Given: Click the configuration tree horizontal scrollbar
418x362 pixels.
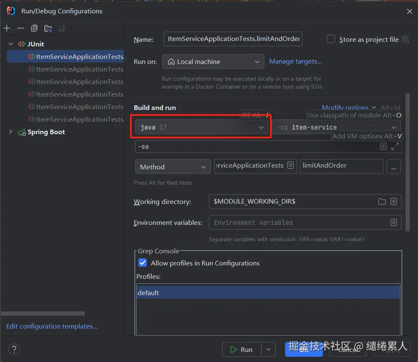Looking at the screenshot, I should point(43,314).
